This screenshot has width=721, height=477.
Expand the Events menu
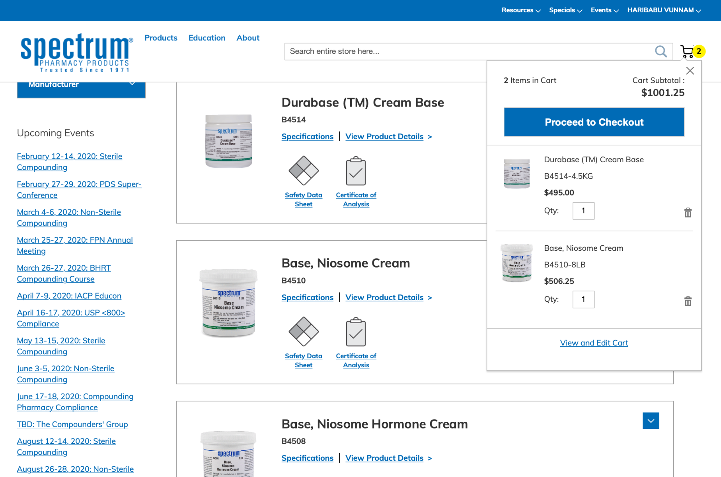click(604, 10)
